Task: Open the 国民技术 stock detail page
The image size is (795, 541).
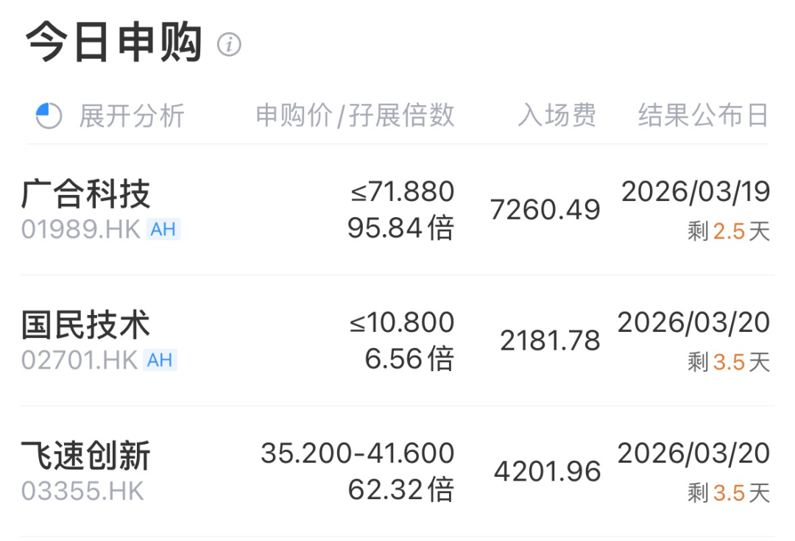Action: click(85, 322)
